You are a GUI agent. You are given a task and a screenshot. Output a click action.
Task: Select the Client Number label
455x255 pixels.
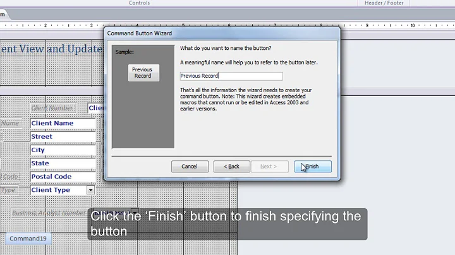coord(53,108)
